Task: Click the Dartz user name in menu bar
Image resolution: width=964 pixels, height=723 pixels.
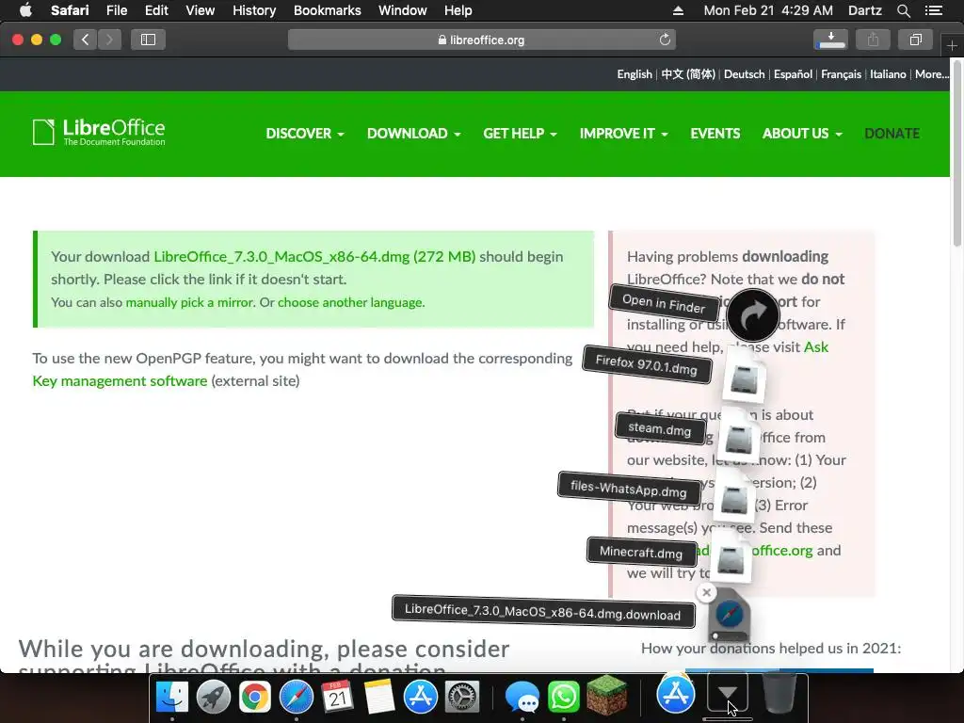Action: (x=864, y=10)
